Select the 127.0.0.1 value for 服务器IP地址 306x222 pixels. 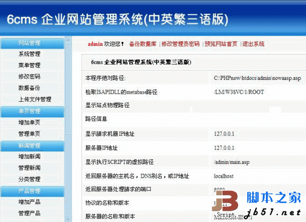pyautogui.click(x=224, y=148)
